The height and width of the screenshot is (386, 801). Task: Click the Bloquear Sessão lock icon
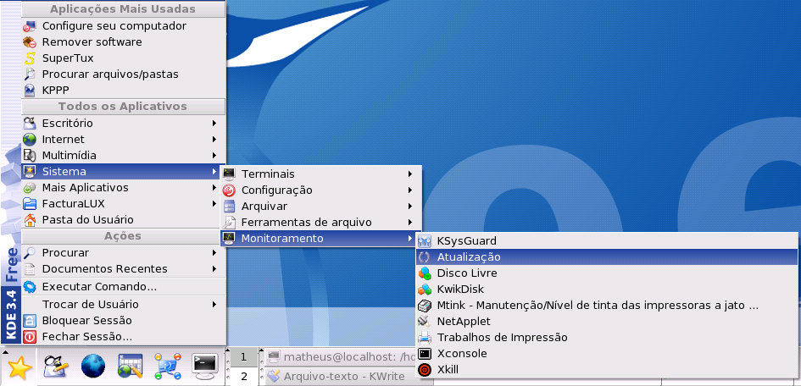tap(31, 320)
